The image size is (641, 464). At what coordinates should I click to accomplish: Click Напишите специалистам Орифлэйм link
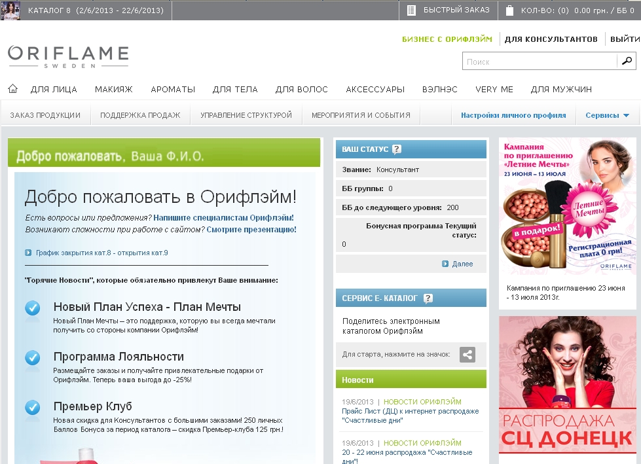coord(224,218)
